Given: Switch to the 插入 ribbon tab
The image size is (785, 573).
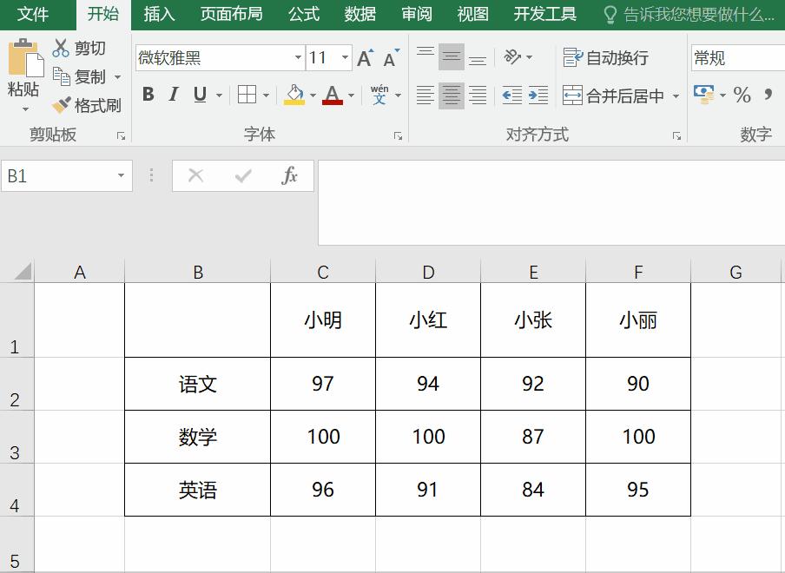Looking at the screenshot, I should tap(159, 14).
